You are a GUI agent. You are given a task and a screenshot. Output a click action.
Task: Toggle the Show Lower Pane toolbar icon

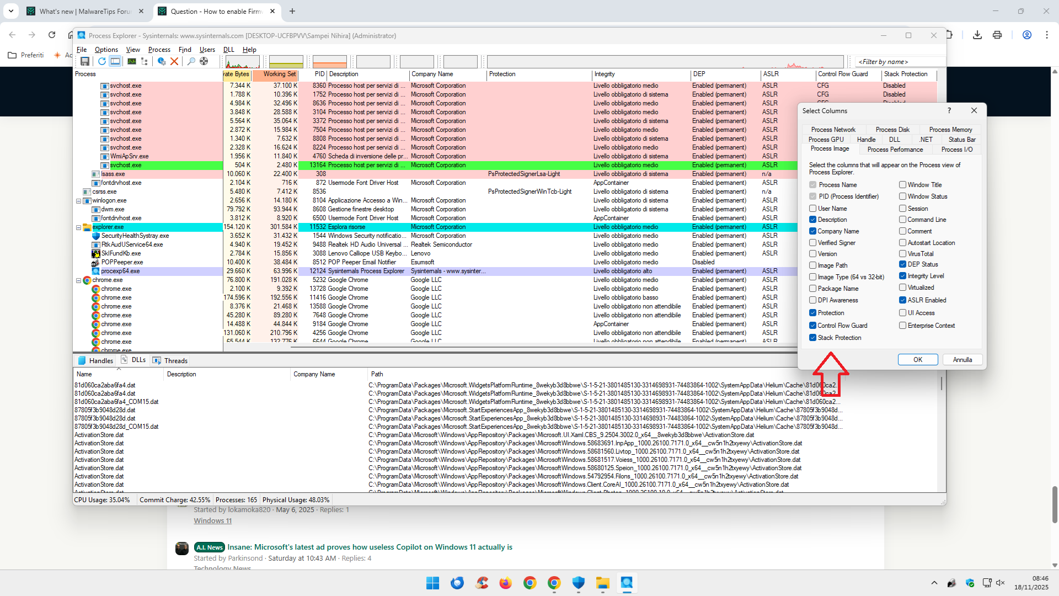(x=115, y=61)
